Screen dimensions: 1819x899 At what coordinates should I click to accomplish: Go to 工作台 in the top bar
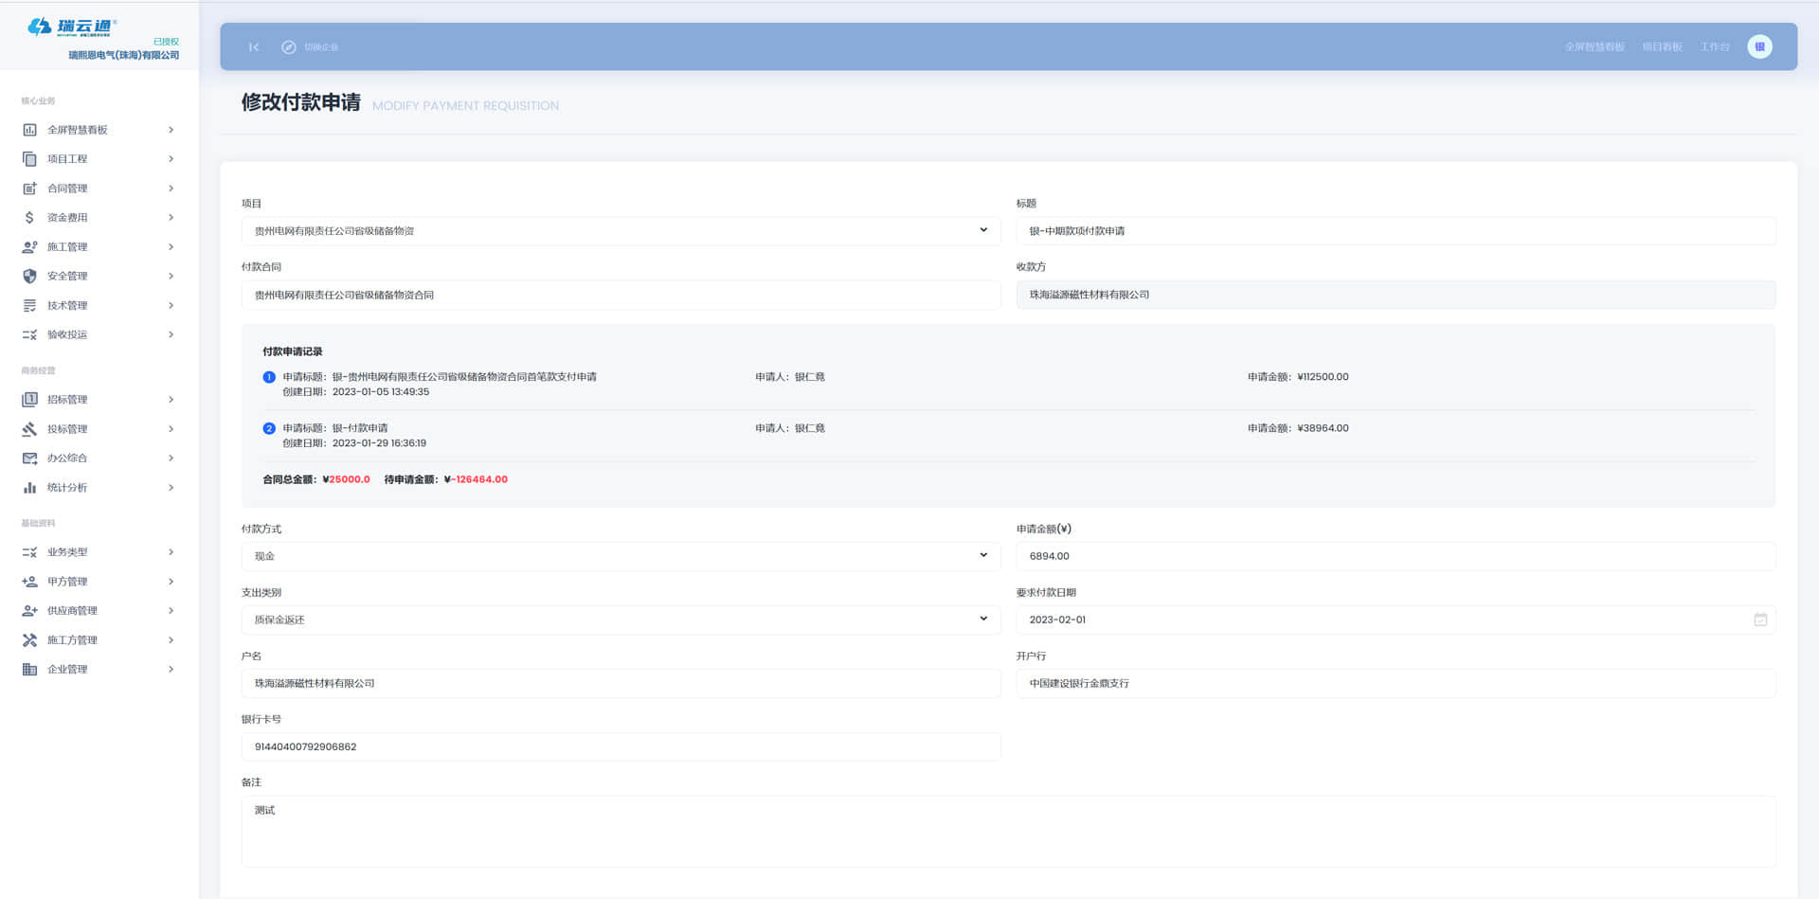pyautogui.click(x=1714, y=47)
